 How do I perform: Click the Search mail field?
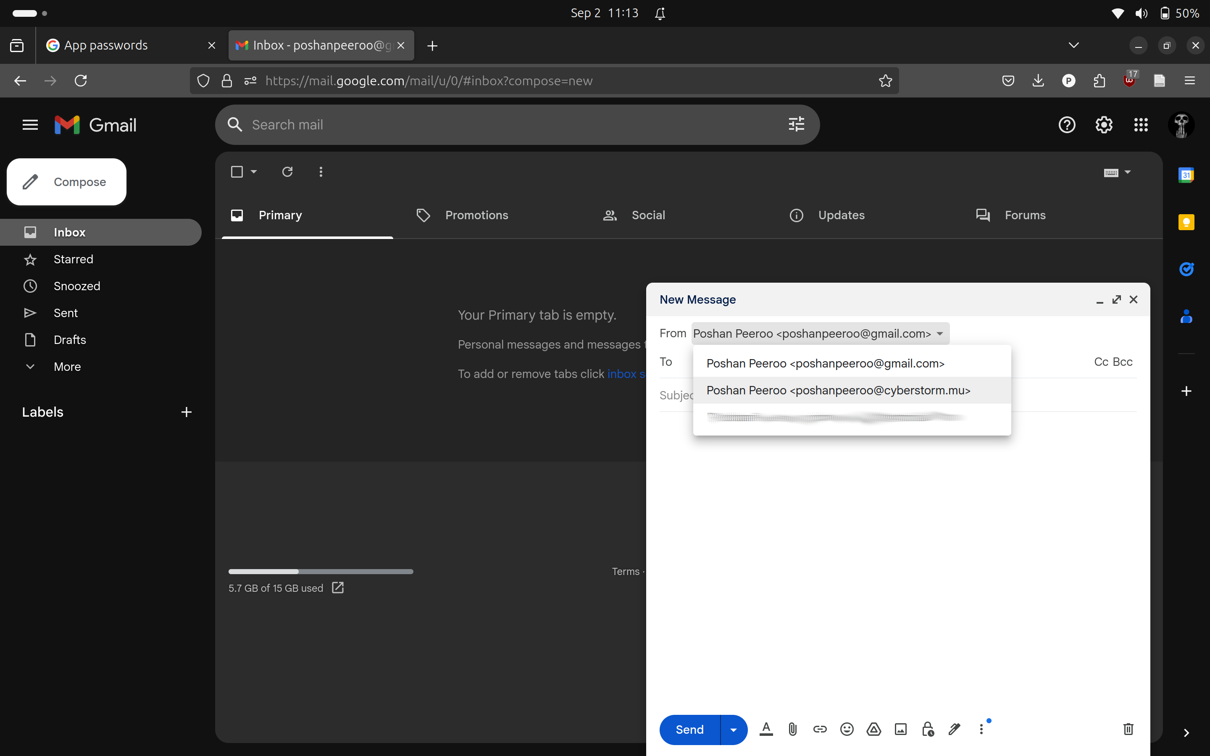click(x=515, y=124)
